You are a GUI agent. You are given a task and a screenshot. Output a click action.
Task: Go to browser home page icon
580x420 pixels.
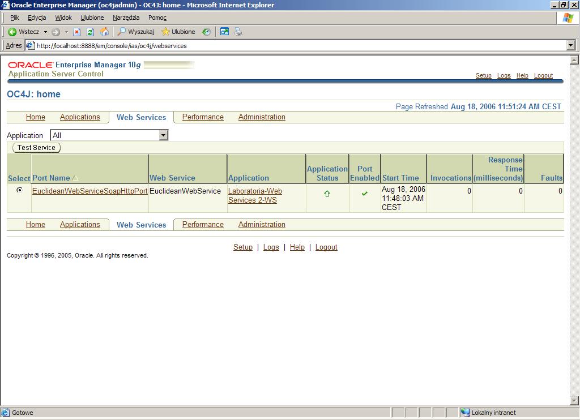[105, 32]
